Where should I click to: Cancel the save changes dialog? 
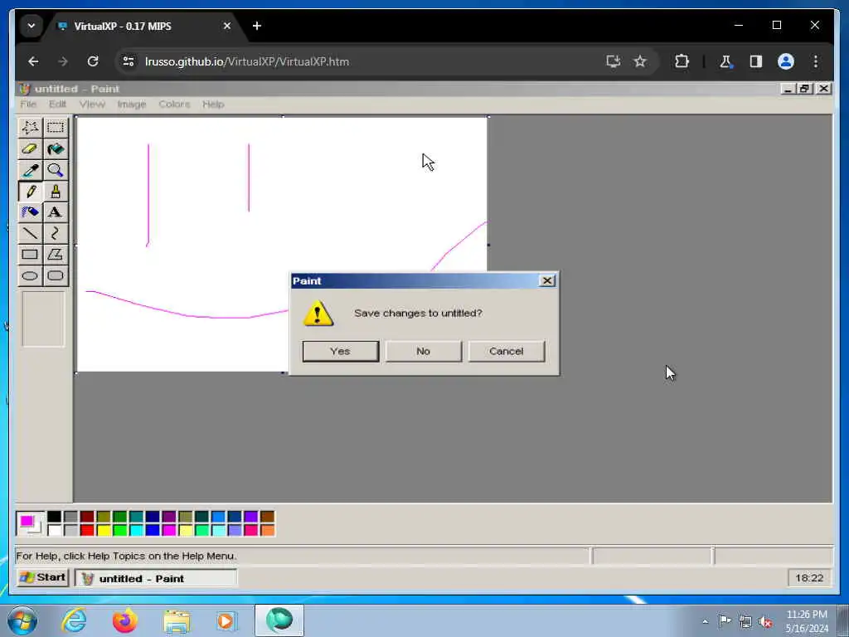[507, 351]
